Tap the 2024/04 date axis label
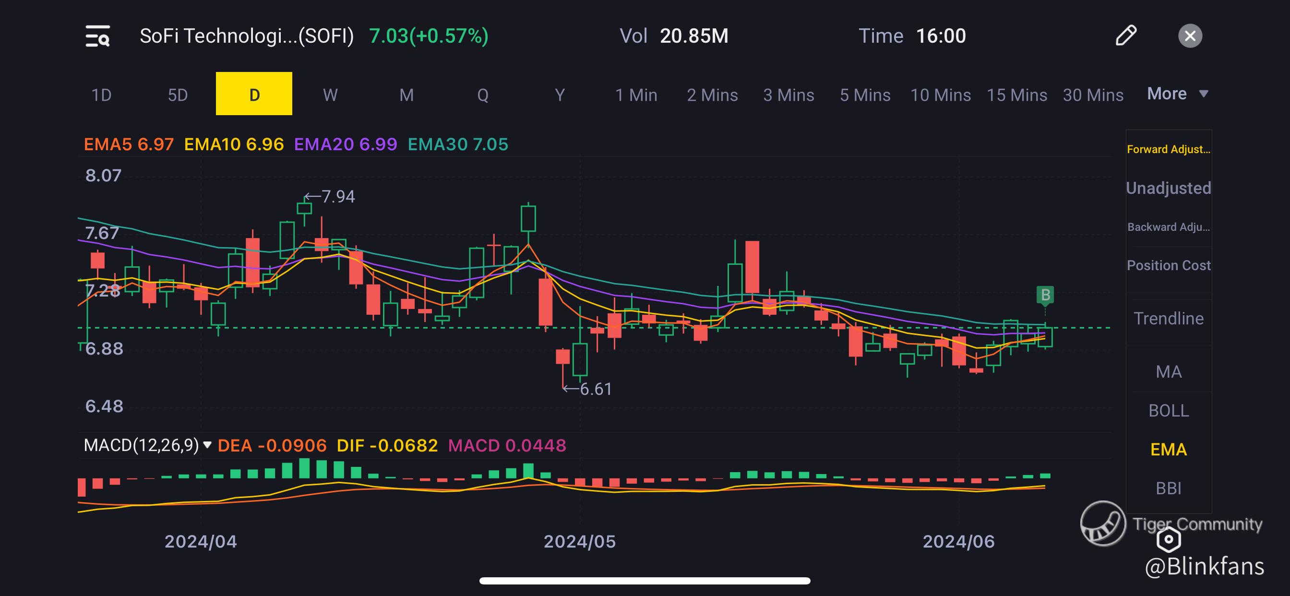The image size is (1290, 596). tap(200, 541)
